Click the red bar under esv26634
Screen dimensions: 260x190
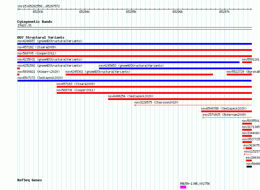pos(249,160)
